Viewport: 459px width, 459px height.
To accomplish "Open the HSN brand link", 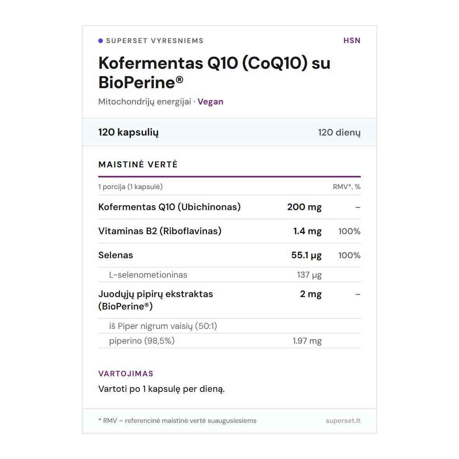I will [x=352, y=41].
